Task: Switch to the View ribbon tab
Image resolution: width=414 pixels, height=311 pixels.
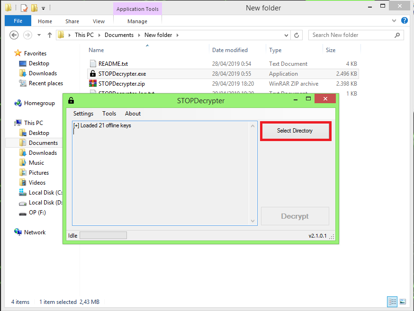Action: click(x=99, y=21)
